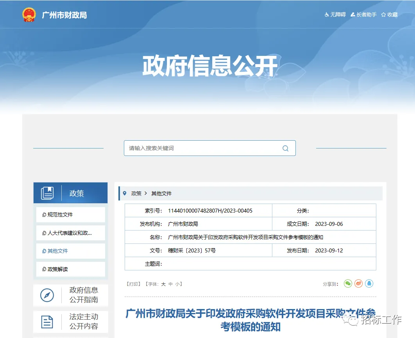Image resolution: width=415 pixels, height=338 pixels.
Task: Click document number 穗财采〔2023〕57号
Action: tap(192, 250)
